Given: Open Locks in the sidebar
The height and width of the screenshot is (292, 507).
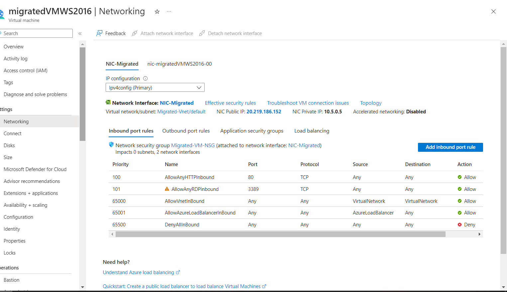Looking at the screenshot, I should [10, 253].
